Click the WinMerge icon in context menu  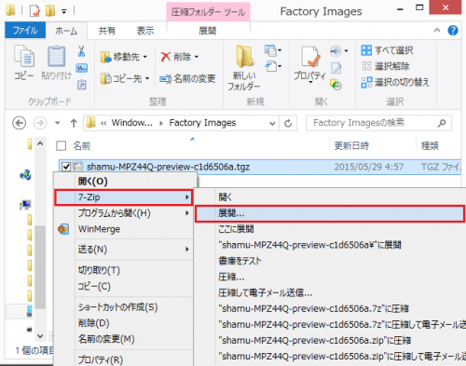pos(63,229)
